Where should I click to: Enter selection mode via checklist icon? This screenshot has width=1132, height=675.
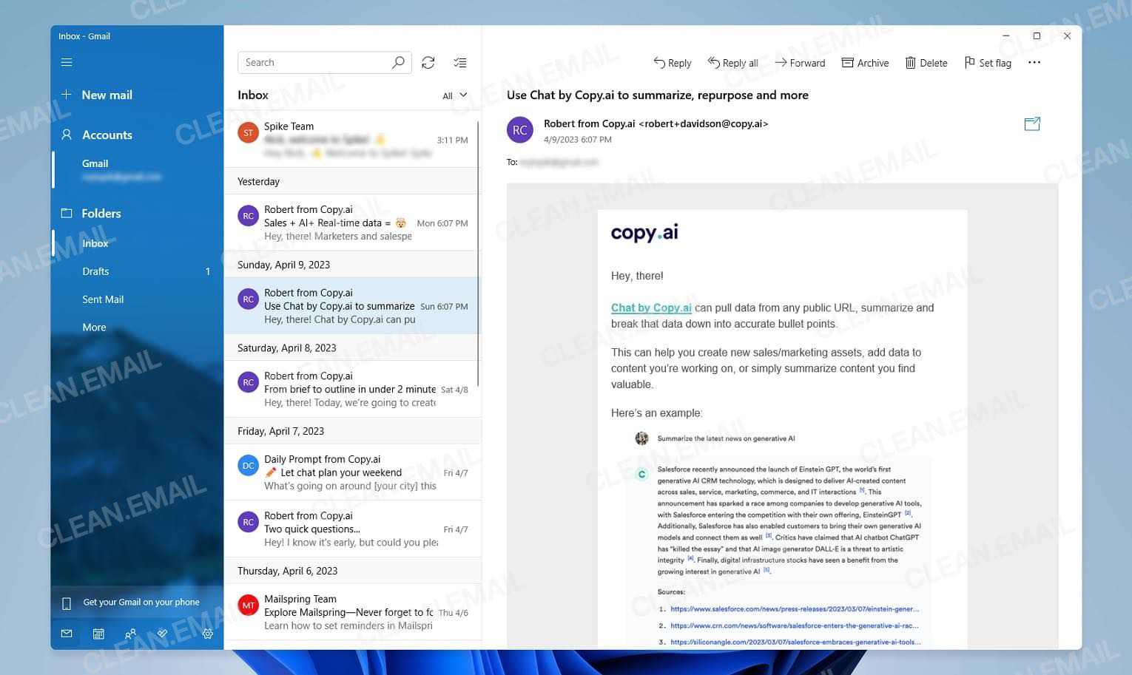point(459,63)
